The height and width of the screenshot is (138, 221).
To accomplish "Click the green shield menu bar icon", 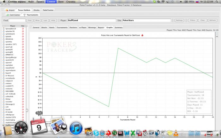I will click(154, 2).
